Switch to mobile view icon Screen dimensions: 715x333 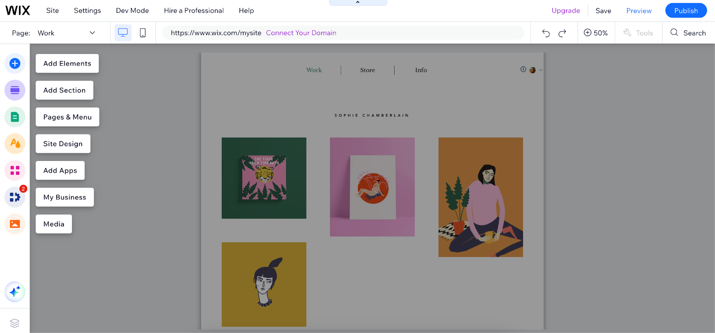coord(143,33)
